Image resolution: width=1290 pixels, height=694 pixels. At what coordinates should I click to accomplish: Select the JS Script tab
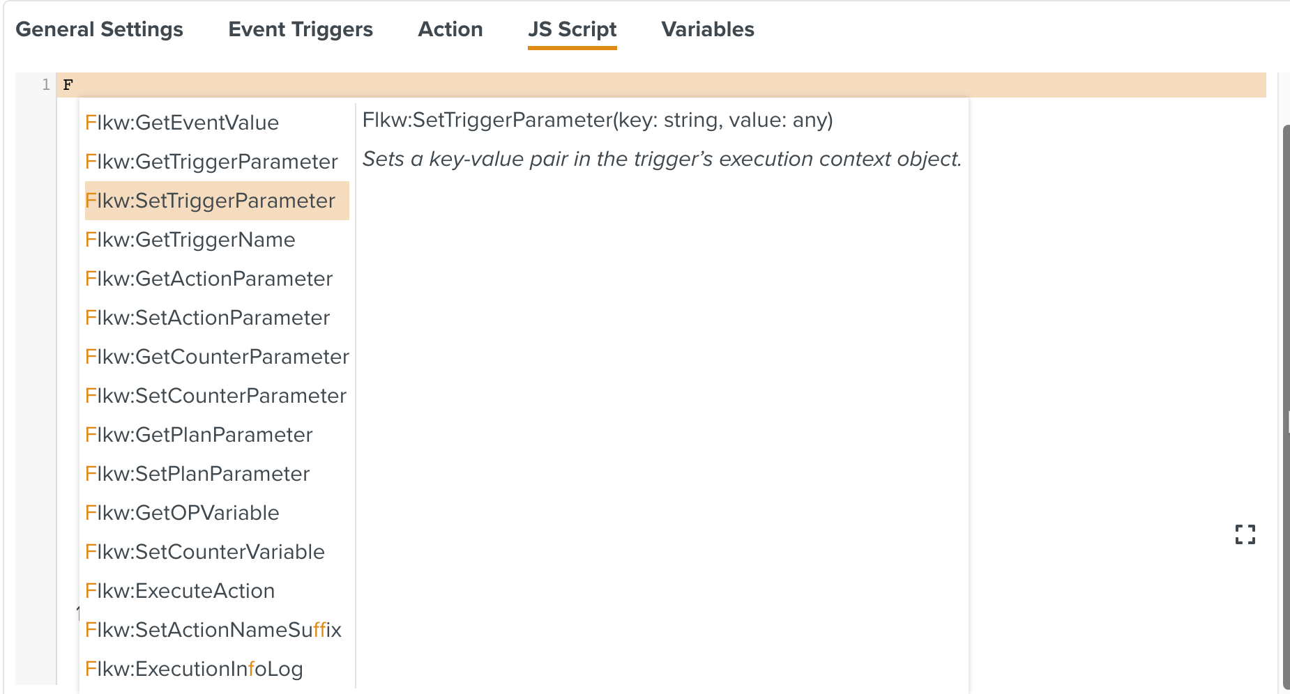click(x=572, y=29)
